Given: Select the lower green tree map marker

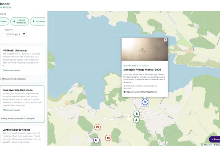Looking at the screenshot, I should click(136, 120).
